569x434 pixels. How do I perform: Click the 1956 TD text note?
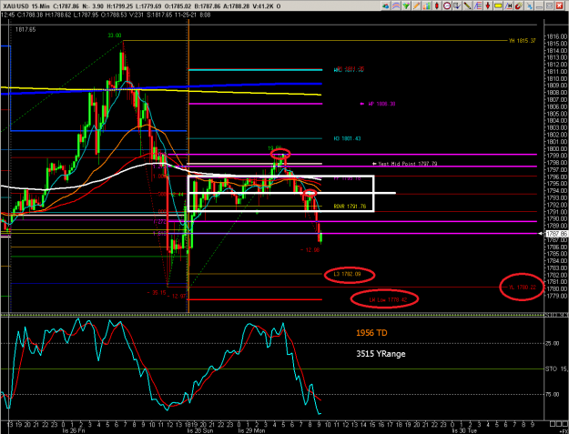(x=371, y=332)
